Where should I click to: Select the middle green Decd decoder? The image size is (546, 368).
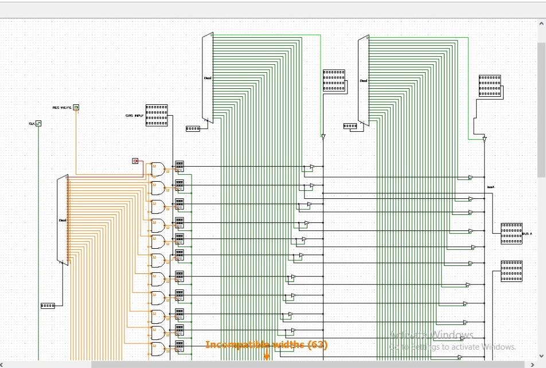pyautogui.click(x=207, y=77)
